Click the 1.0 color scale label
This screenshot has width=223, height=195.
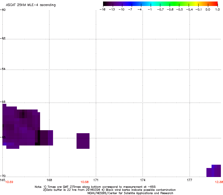[218, 10]
